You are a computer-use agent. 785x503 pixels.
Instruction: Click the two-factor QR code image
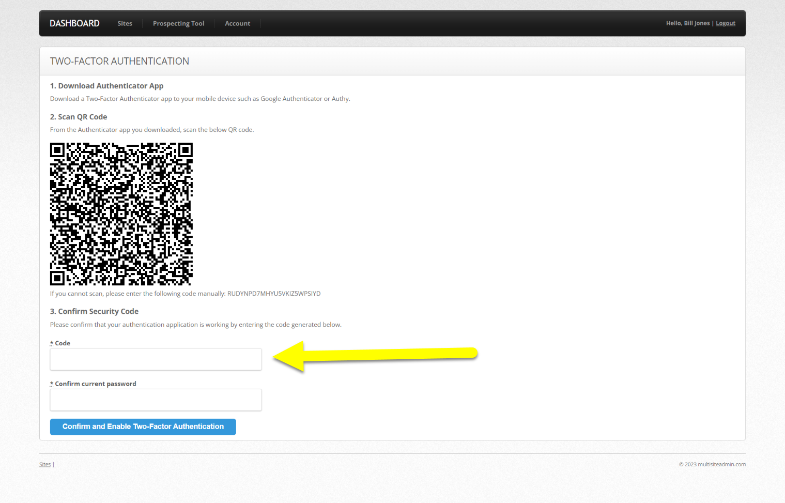pyautogui.click(x=121, y=214)
